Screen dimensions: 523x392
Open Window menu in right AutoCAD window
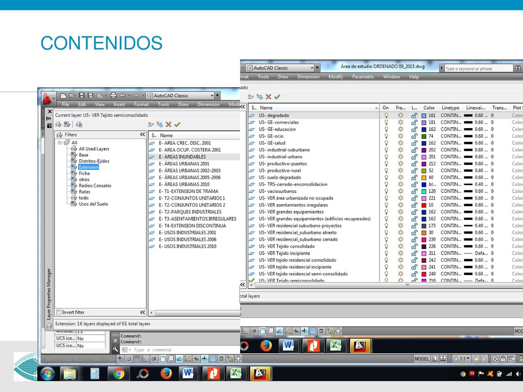[391, 77]
